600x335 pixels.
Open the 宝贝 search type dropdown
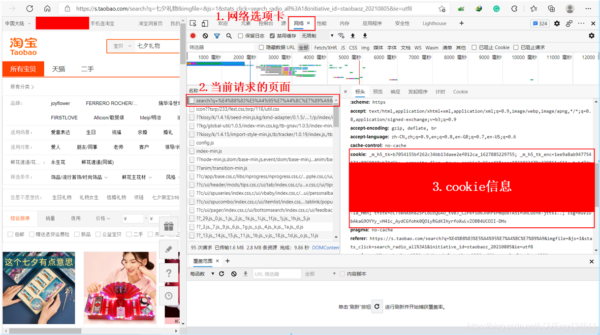(122, 46)
